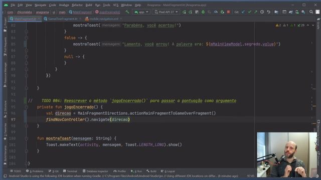Click the AVD Manager icon
The height and width of the screenshot is (180, 321).
tap(297, 12)
